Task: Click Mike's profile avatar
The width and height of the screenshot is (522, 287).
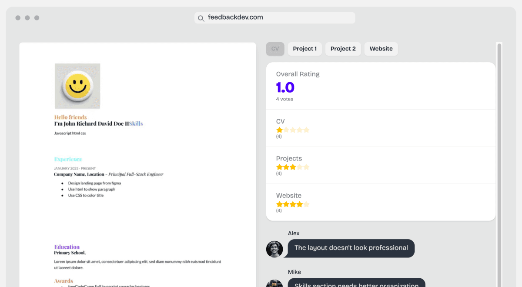Action: click(x=274, y=284)
